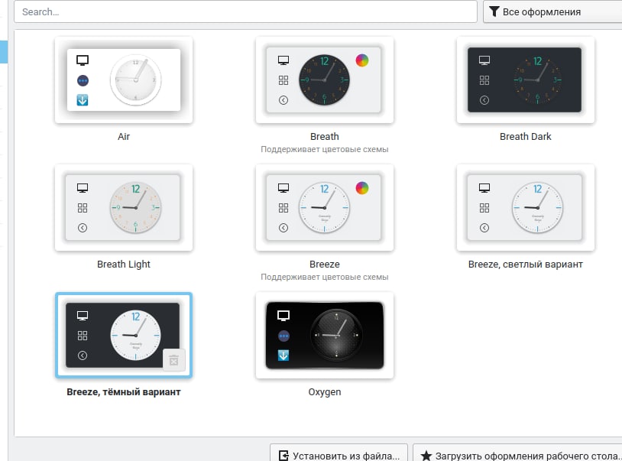Select the Breath theme thumbnail

[x=325, y=80]
